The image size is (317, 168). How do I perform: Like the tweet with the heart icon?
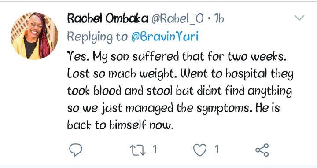pos(200,150)
